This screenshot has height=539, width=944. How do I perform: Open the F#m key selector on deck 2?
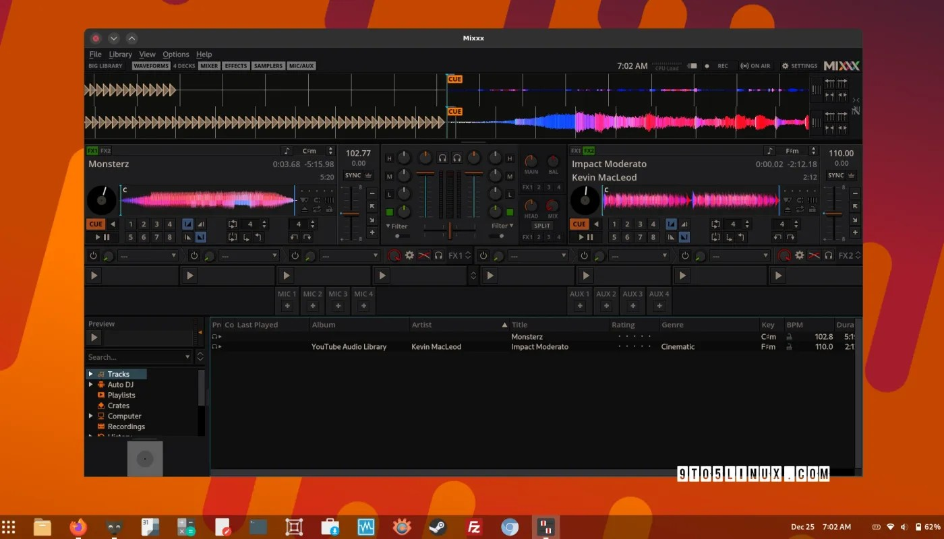[792, 151]
